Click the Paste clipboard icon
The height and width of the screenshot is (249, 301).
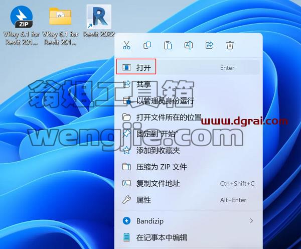coord(168,45)
